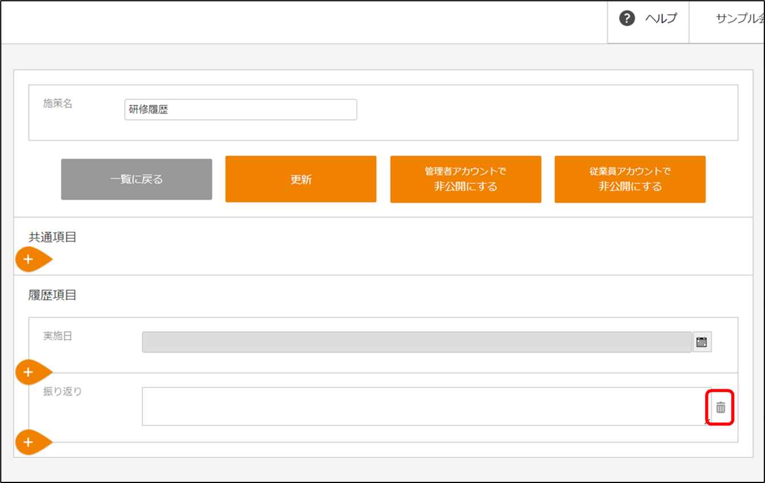Click the 施策名 input with 研修履歴

(x=241, y=110)
